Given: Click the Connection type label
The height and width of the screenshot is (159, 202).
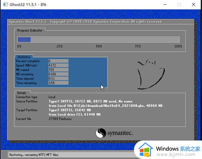Looking at the screenshot, I should click(27, 97).
